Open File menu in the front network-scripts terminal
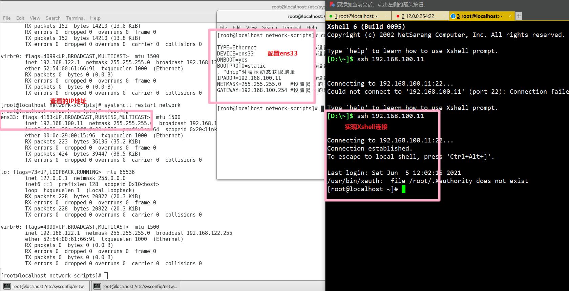The height and width of the screenshot is (291, 569). pos(223,27)
